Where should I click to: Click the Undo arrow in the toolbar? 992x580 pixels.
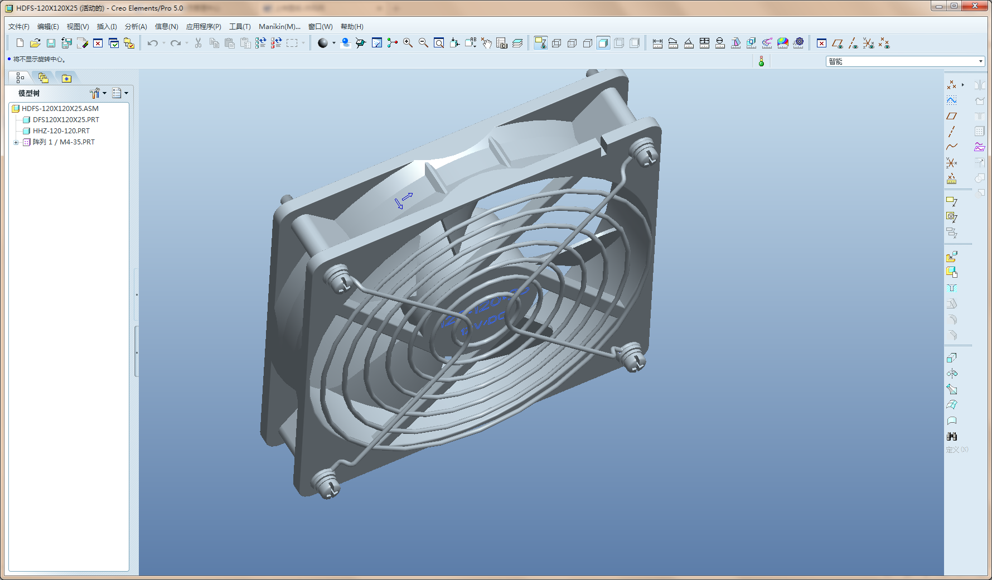point(153,43)
